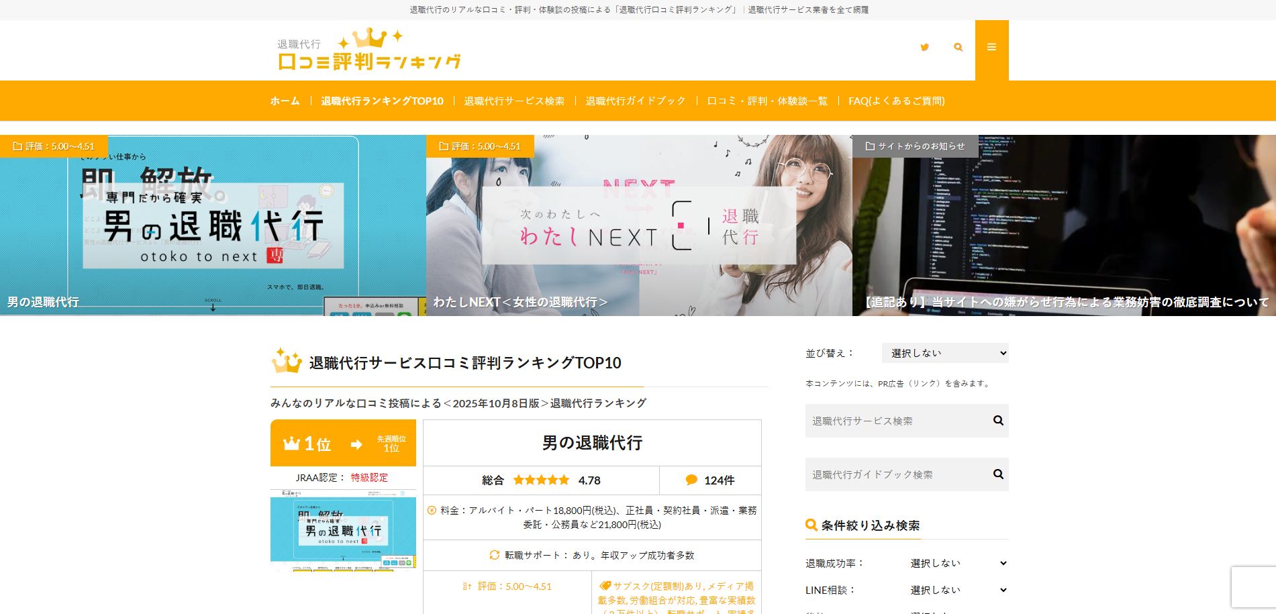Click the comment bubble icon beside 124件
1276x614 pixels.
tap(691, 480)
